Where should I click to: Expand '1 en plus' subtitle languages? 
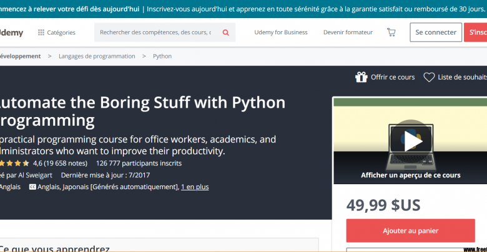tap(195, 187)
